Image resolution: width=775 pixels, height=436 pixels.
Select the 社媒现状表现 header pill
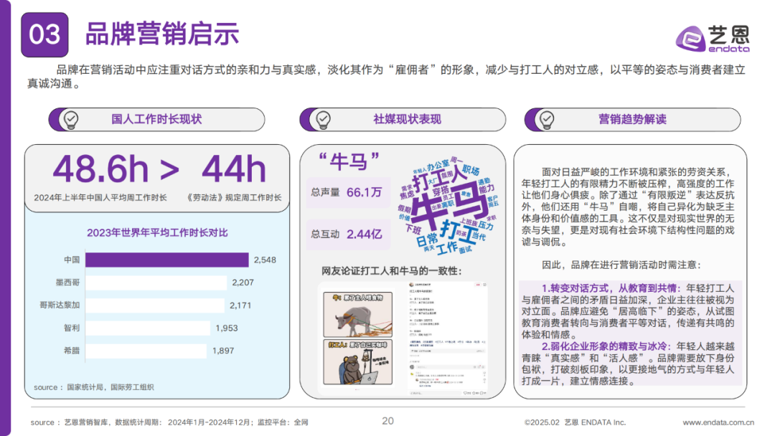[403, 120]
